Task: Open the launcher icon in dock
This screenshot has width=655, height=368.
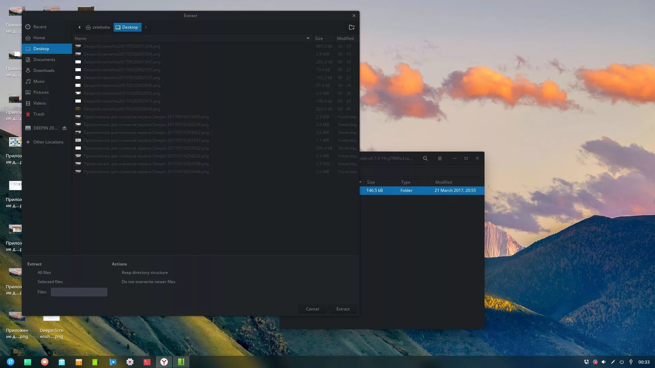Action: click(x=11, y=362)
